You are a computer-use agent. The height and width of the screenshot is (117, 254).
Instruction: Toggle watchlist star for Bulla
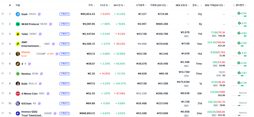point(3,83)
